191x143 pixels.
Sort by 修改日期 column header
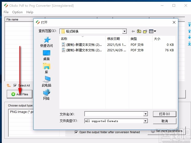[x=117, y=39]
